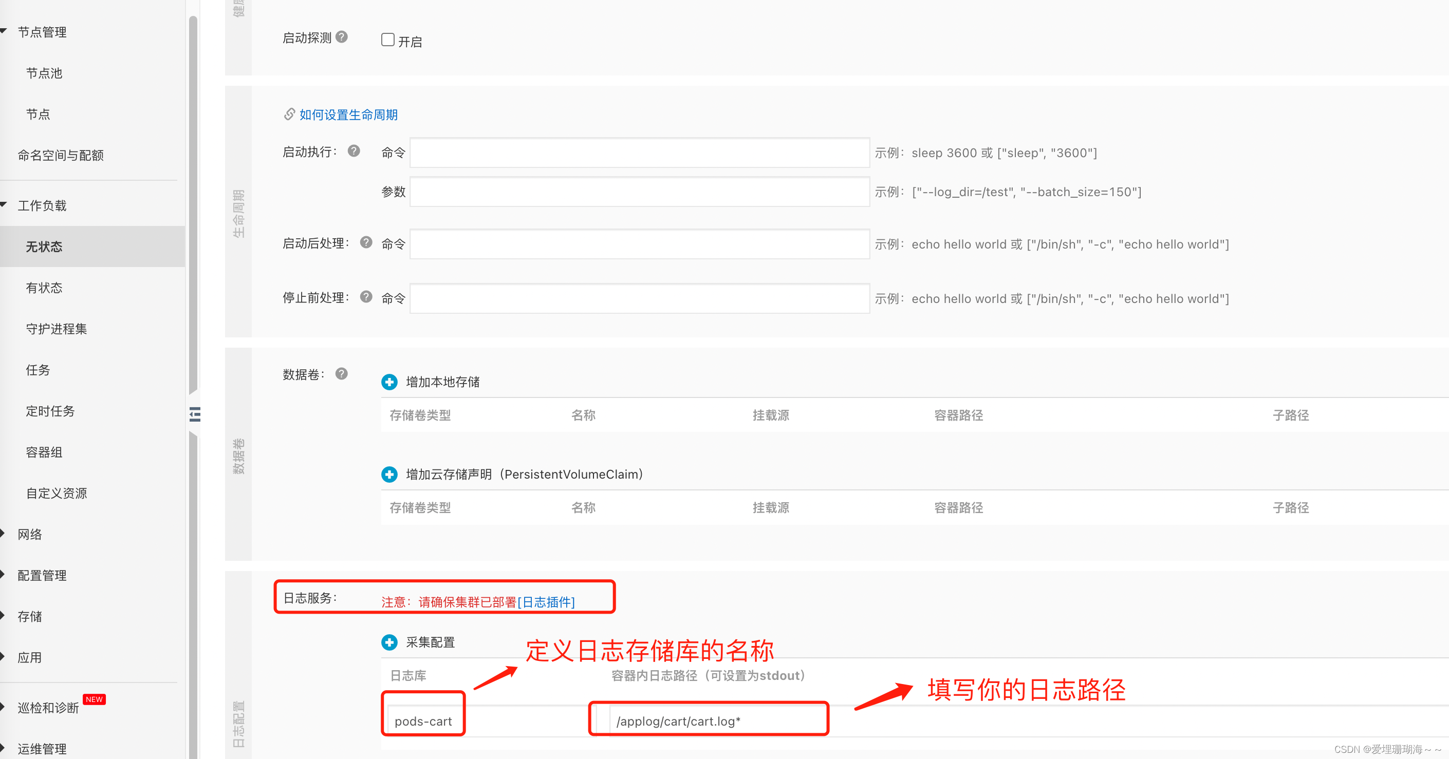Image resolution: width=1449 pixels, height=759 pixels.
Task: Select 自定义资源 workload item
Action: pyautogui.click(x=56, y=492)
